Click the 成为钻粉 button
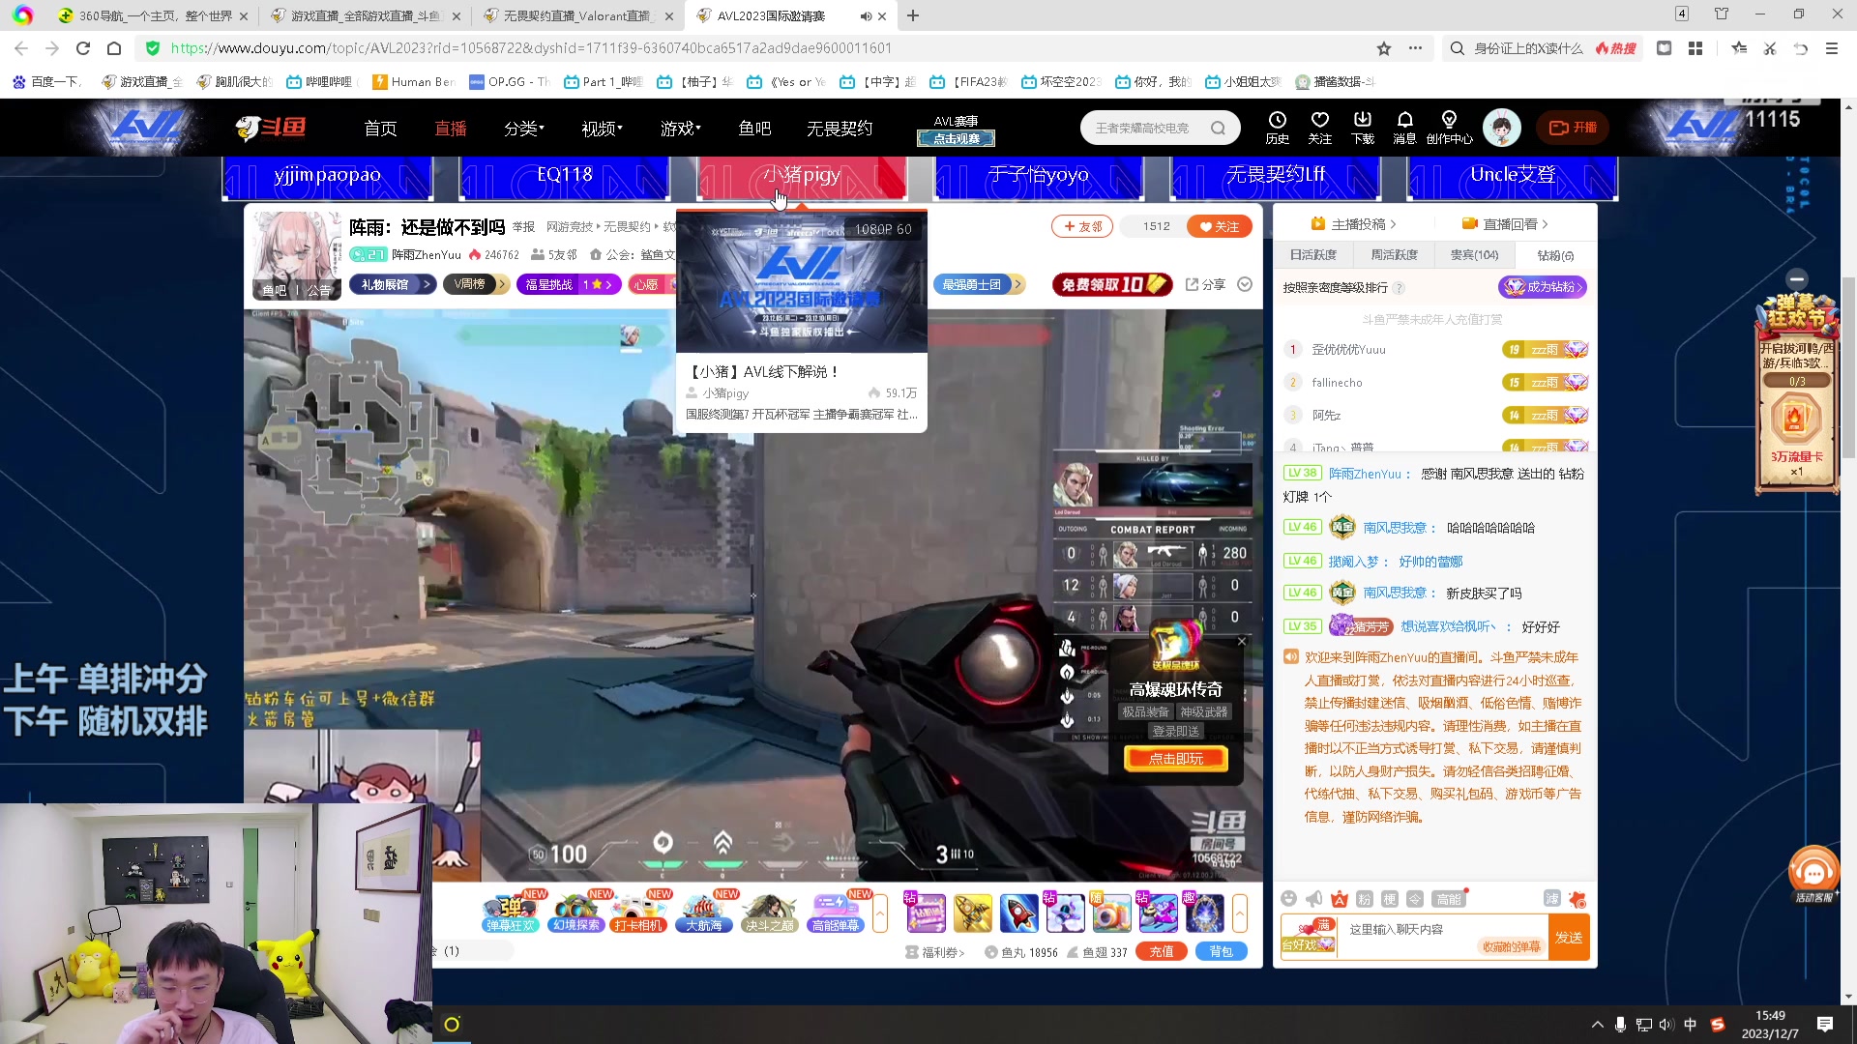This screenshot has height=1044, width=1857. [x=1543, y=287]
